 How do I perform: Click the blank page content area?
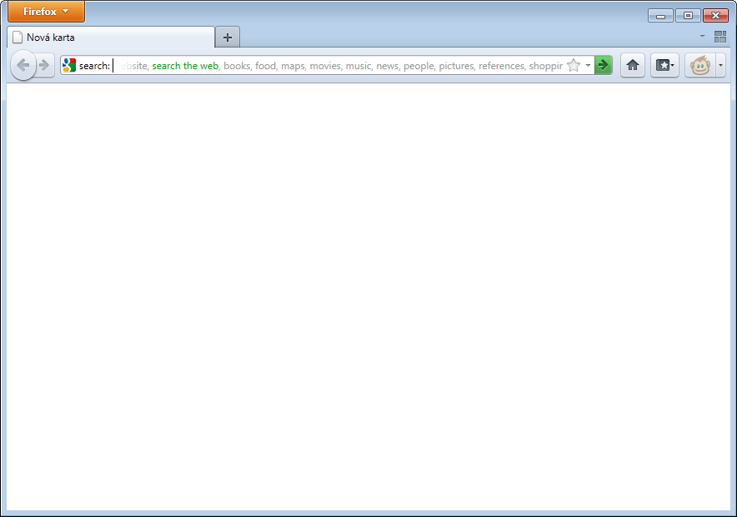point(368,292)
